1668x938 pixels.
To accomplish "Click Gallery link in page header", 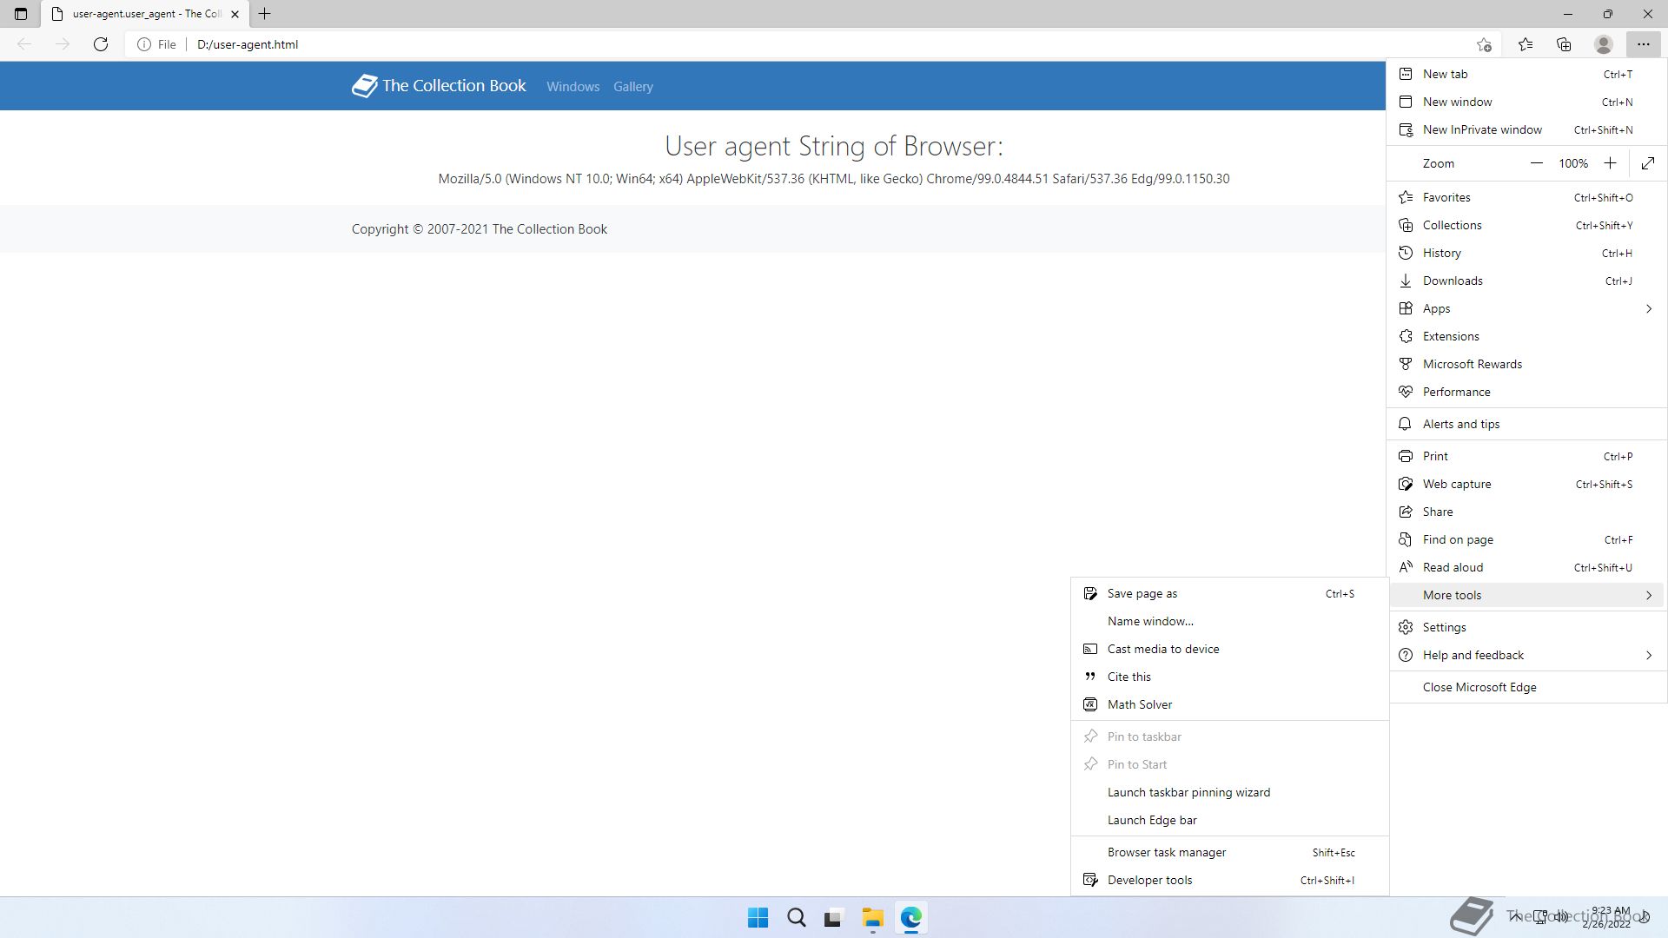I will [x=632, y=87].
